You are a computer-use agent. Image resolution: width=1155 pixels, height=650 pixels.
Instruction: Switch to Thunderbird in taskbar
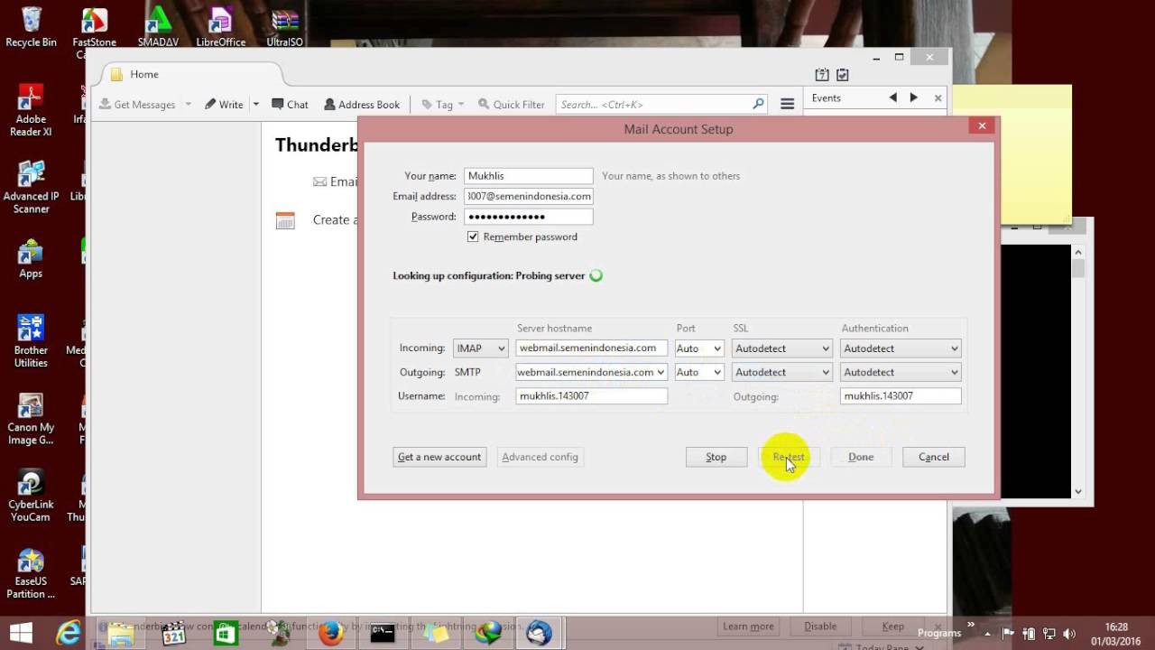point(540,633)
